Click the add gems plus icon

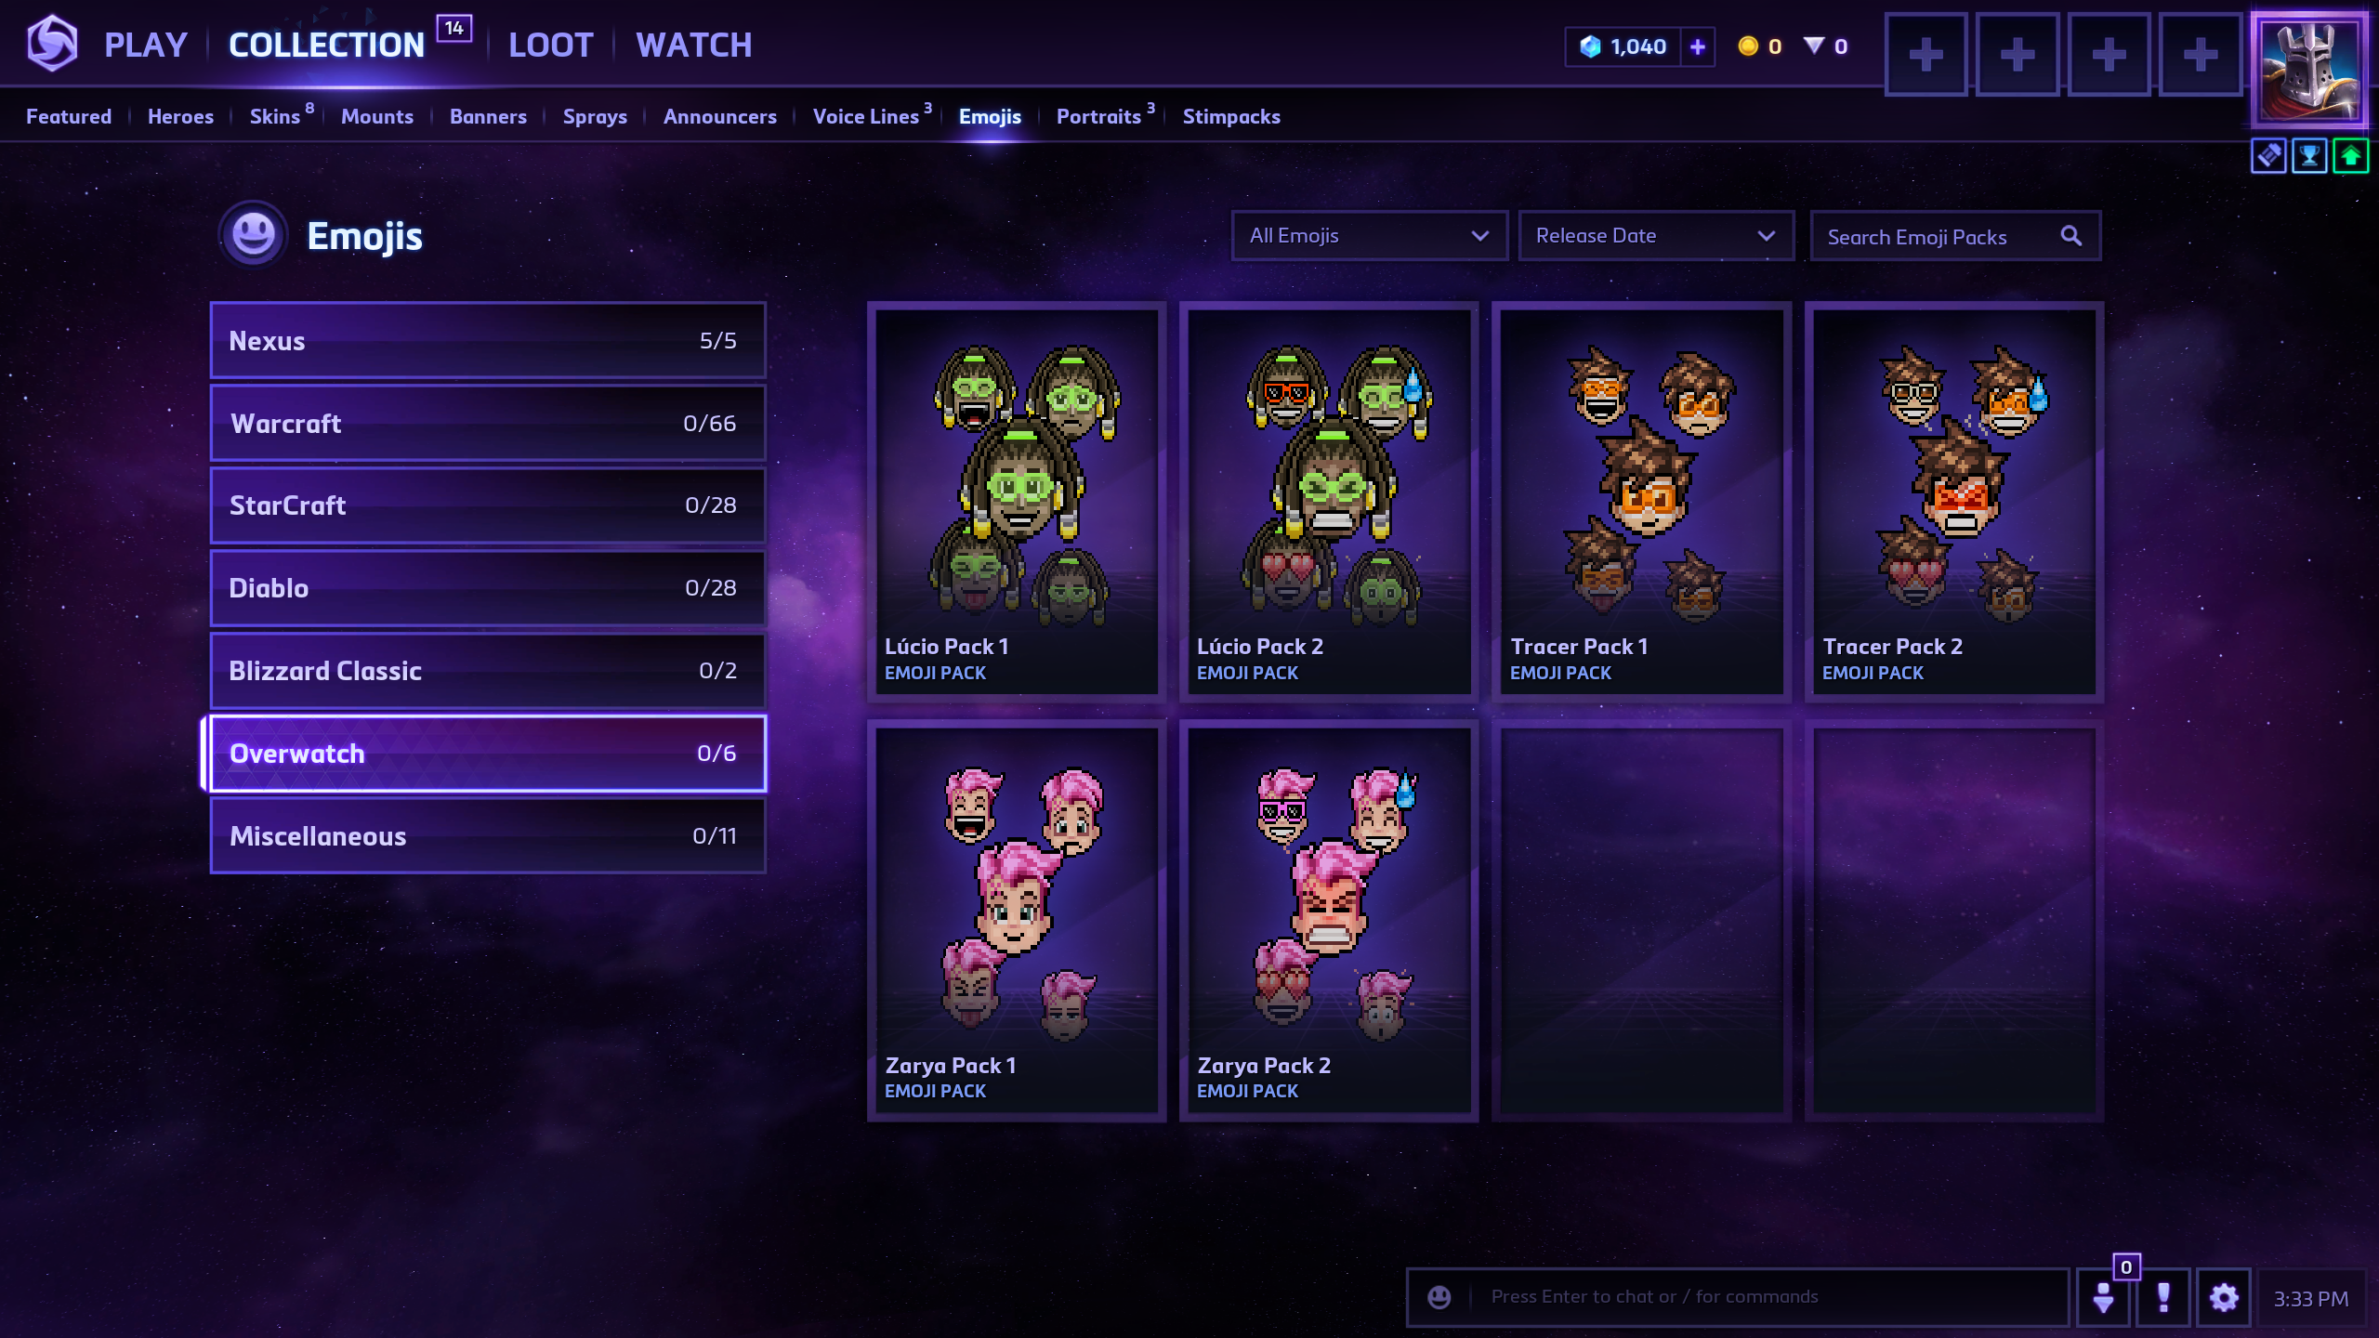pyautogui.click(x=1697, y=46)
